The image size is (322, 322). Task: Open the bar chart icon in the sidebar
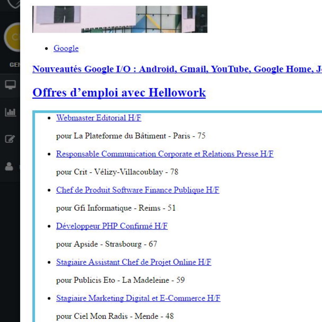click(x=10, y=112)
